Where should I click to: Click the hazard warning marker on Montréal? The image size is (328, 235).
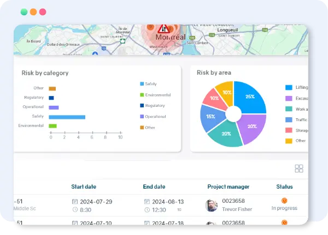click(163, 29)
